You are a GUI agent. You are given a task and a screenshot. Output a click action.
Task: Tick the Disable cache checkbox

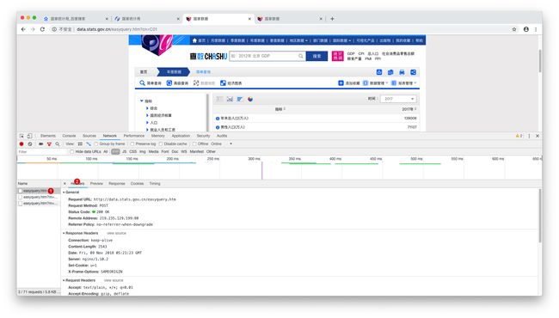pyautogui.click(x=161, y=144)
